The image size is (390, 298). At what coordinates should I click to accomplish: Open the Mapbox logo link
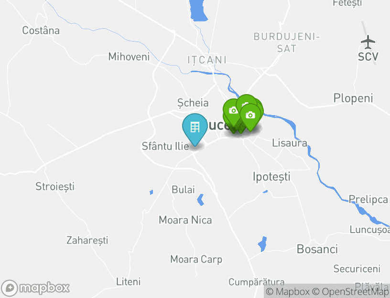click(x=35, y=288)
